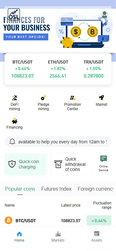Tap the Market rocket icon
This screenshot has width=116, height=251.
(x=101, y=98)
